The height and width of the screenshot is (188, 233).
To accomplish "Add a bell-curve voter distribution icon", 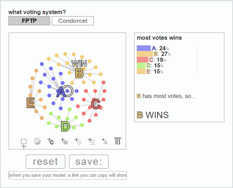I will click(x=105, y=141).
